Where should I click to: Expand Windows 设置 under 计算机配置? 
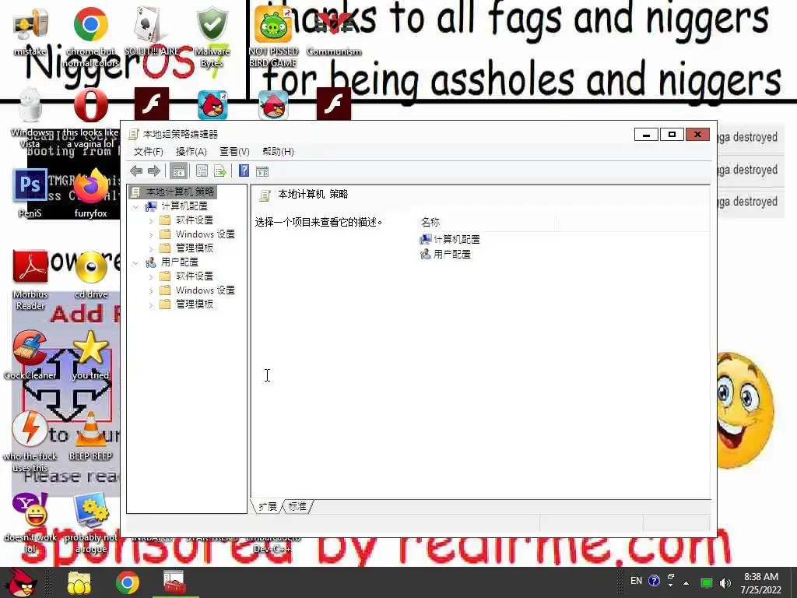pyautogui.click(x=151, y=235)
